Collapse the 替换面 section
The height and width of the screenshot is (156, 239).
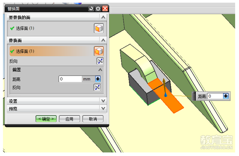point(103,40)
